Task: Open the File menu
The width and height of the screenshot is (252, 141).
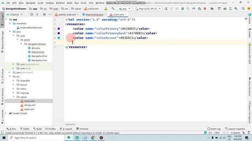Action: (8, 3)
